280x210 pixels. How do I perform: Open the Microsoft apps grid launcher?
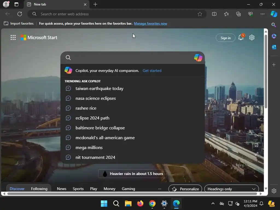click(x=13, y=37)
